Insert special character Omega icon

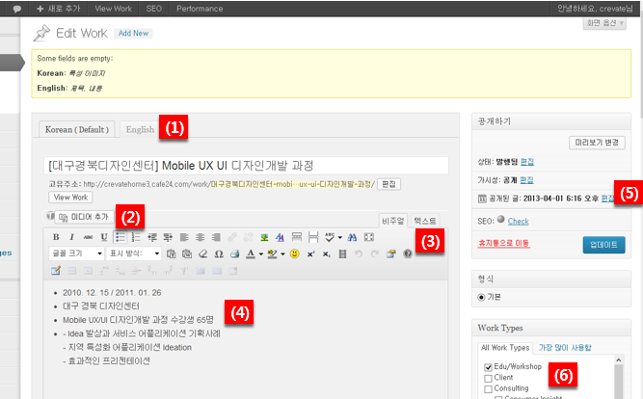tap(219, 253)
